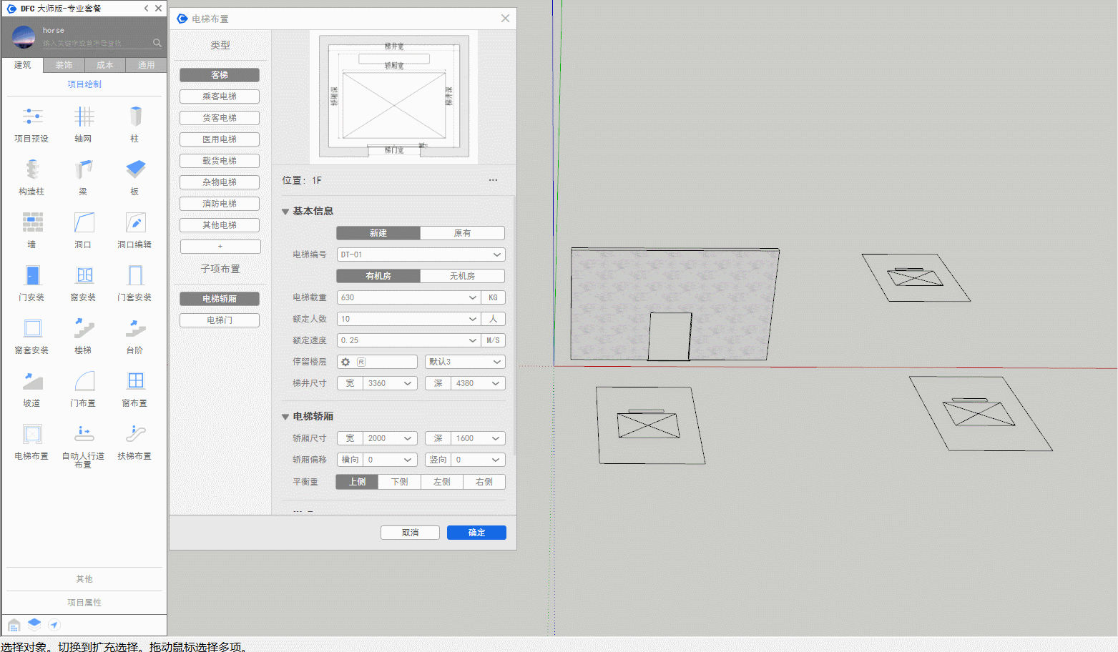Choose the 医用电梯 type button
The height and width of the screenshot is (652, 1118).
pyautogui.click(x=220, y=139)
